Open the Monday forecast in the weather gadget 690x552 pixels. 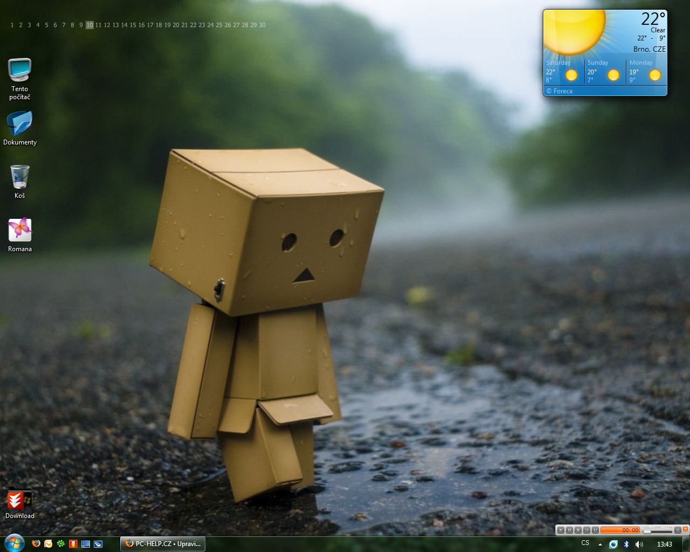[x=646, y=72]
